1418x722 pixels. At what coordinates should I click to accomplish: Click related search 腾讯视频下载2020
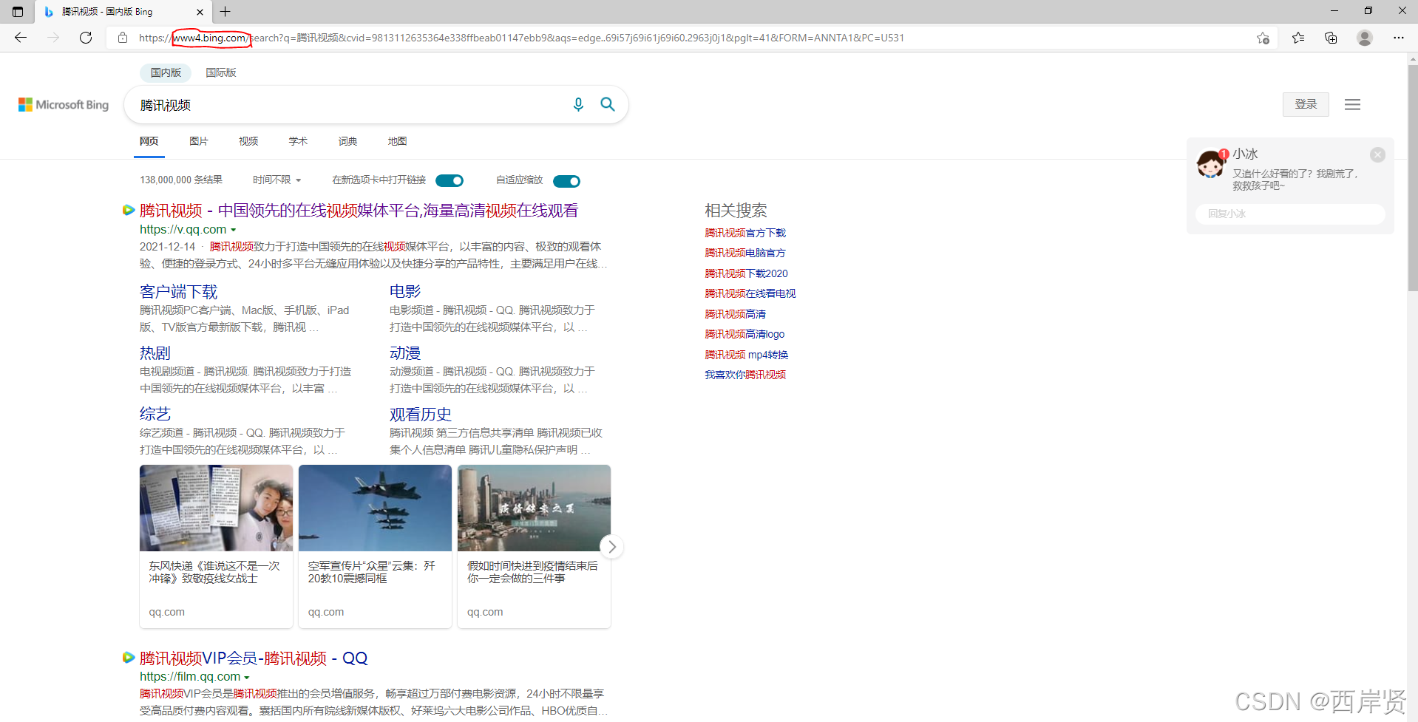pyautogui.click(x=747, y=273)
